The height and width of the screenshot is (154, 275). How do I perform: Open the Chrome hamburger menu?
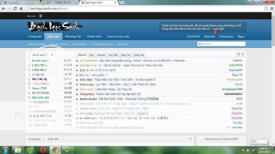point(271,9)
